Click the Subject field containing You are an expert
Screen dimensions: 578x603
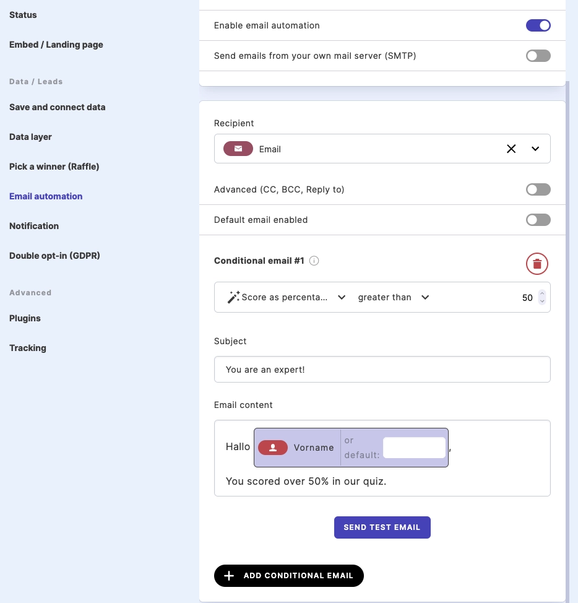point(382,369)
